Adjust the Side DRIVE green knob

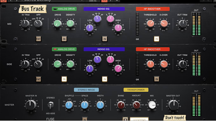pos(57,64)
